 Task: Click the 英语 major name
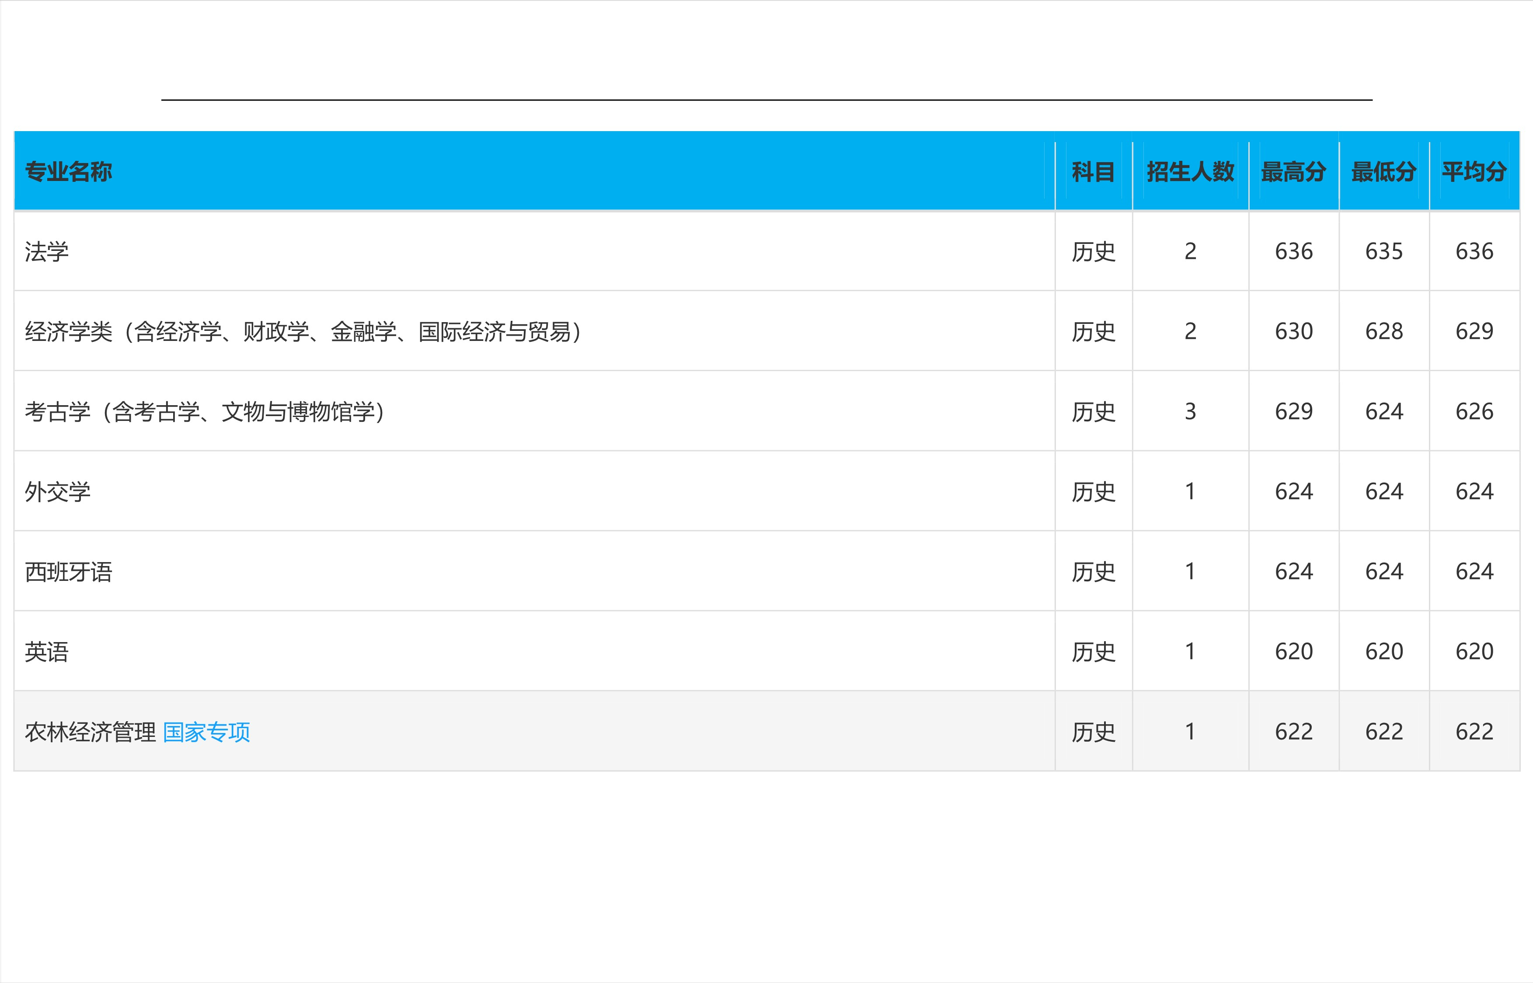(47, 652)
